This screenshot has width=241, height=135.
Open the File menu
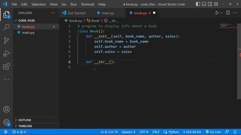pos(14,4)
